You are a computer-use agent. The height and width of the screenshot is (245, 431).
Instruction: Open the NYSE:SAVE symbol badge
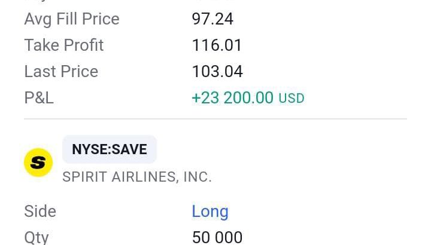(x=110, y=149)
